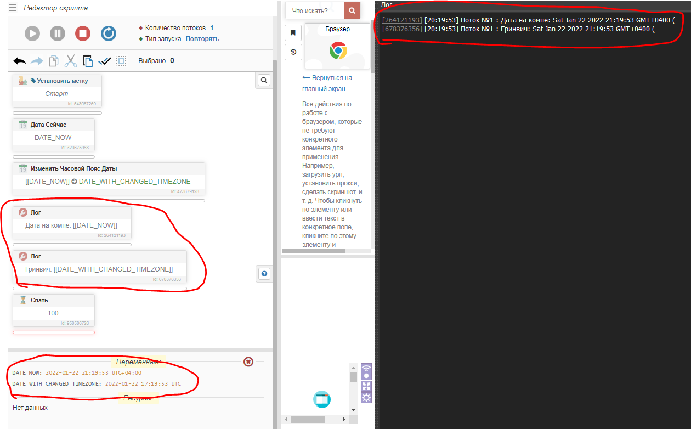691x429 pixels.
Task: Click Id 473679128 label on timezone action
Action: click(185, 191)
